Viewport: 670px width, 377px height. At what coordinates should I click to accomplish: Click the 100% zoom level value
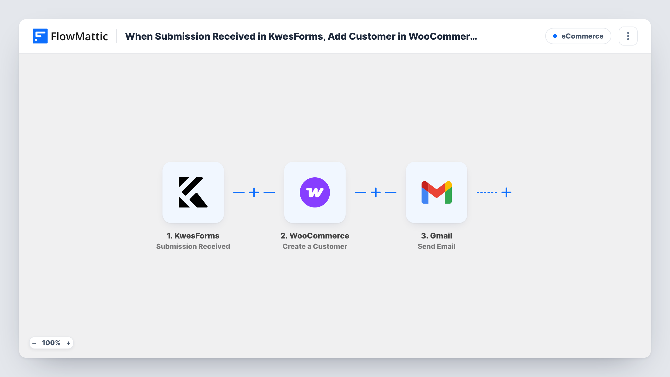point(51,343)
